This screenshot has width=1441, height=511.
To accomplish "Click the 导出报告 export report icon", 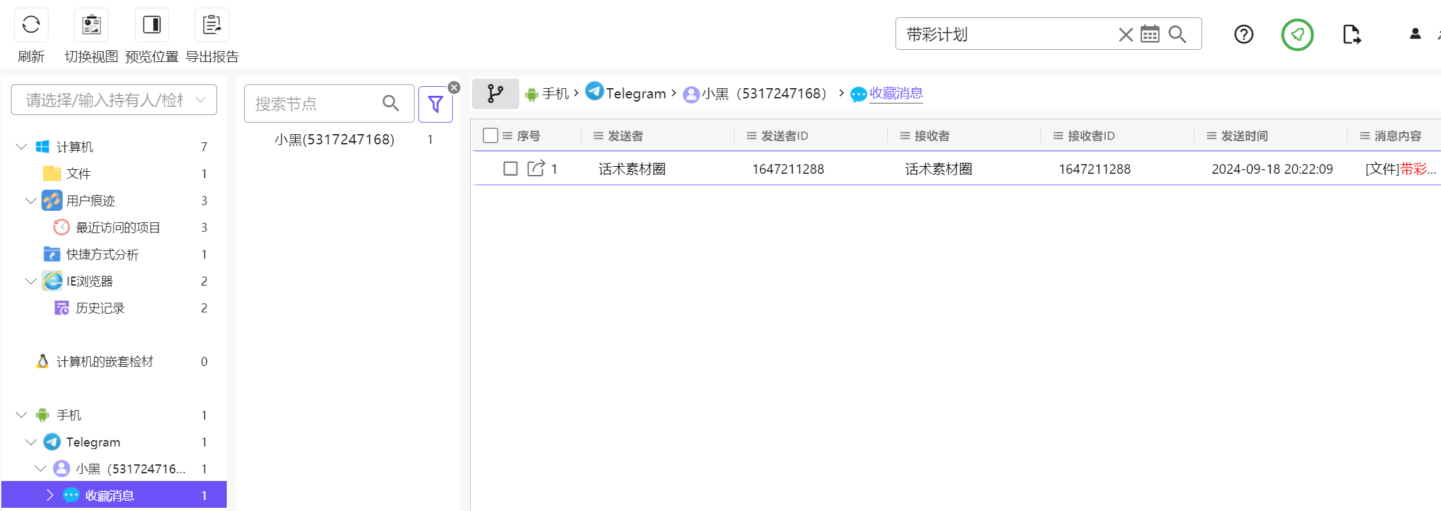I will coord(211,26).
